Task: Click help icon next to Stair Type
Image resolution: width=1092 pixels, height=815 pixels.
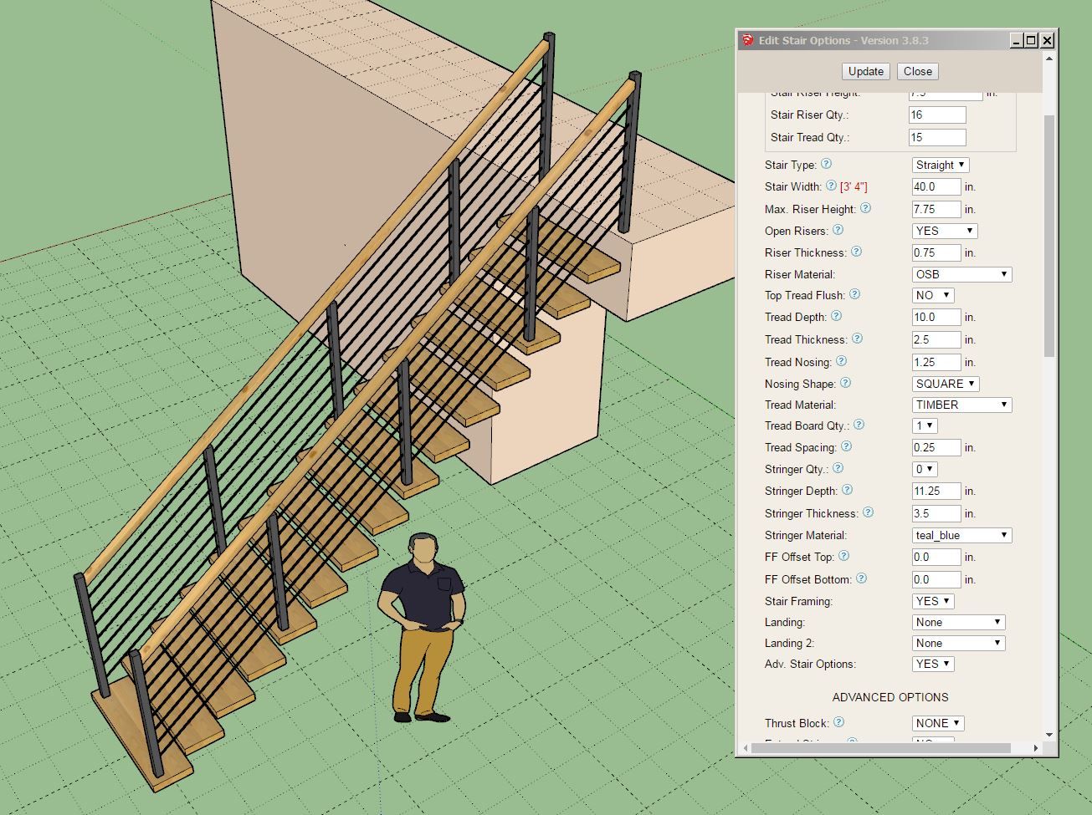Action: click(x=826, y=164)
